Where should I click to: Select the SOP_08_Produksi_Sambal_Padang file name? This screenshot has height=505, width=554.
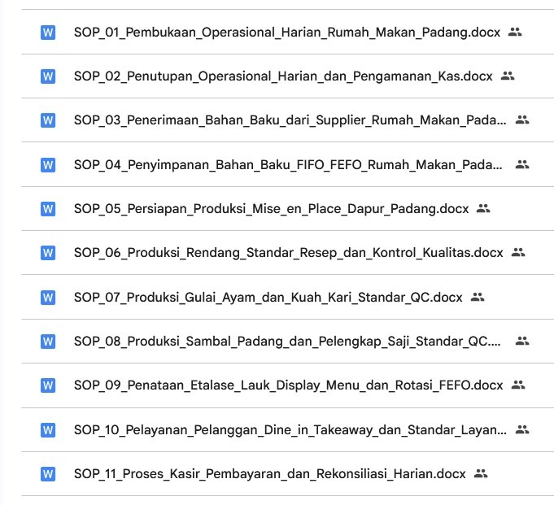(x=289, y=342)
